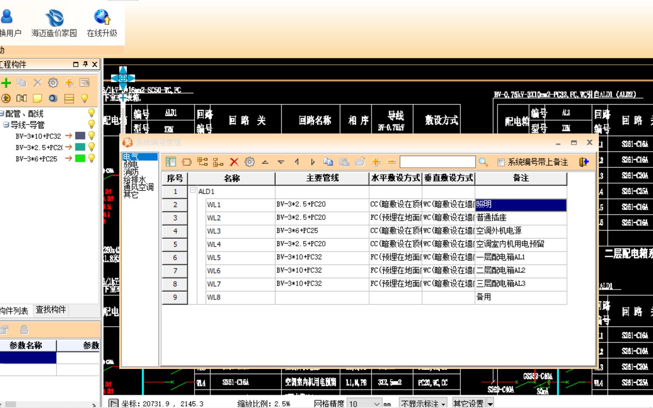Screen dimensions: 653x408
Task: Click the copy icon in the 系统编号管理 toolbar
Action: coord(329,162)
